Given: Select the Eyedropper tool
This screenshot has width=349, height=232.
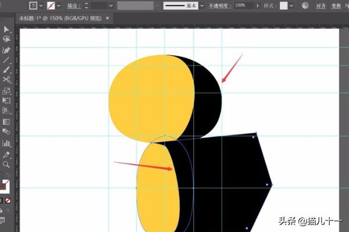Looking at the screenshot, I should (x=6, y=154).
